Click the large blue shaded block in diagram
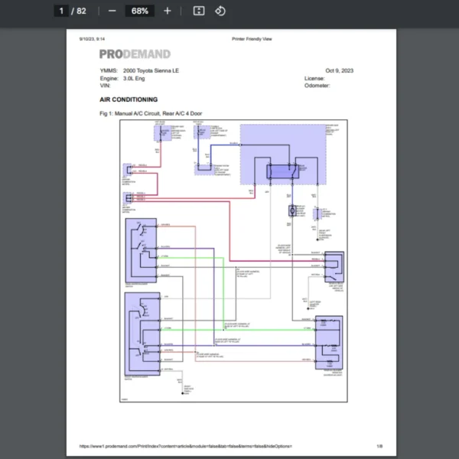Screen dimensions: 459x459 (x=282, y=155)
